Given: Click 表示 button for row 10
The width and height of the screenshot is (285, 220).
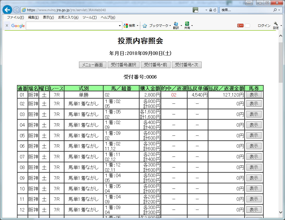Looking at the screenshot, I should (x=254, y=189).
